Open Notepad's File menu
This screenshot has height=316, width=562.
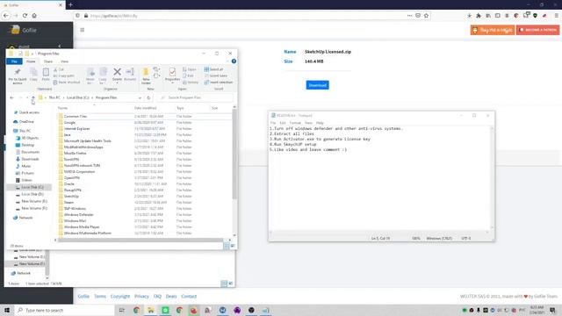[x=273, y=123]
